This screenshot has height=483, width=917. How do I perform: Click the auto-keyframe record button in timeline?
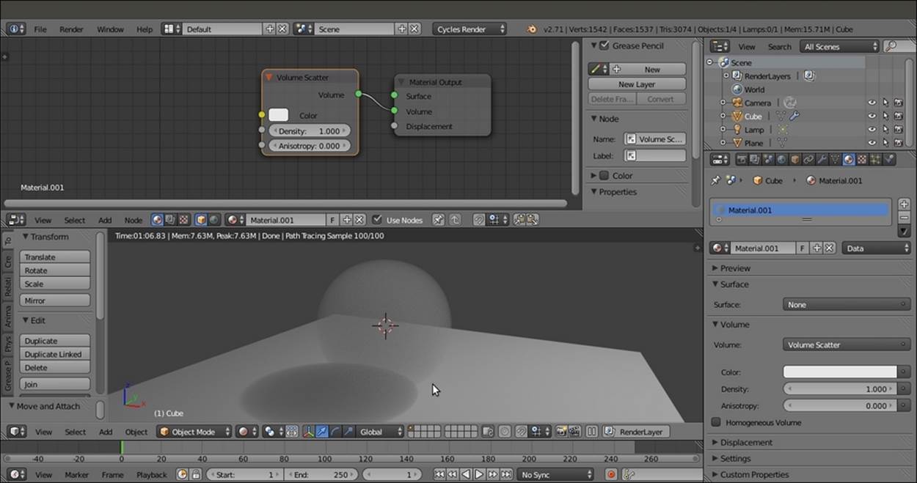pyautogui.click(x=610, y=475)
